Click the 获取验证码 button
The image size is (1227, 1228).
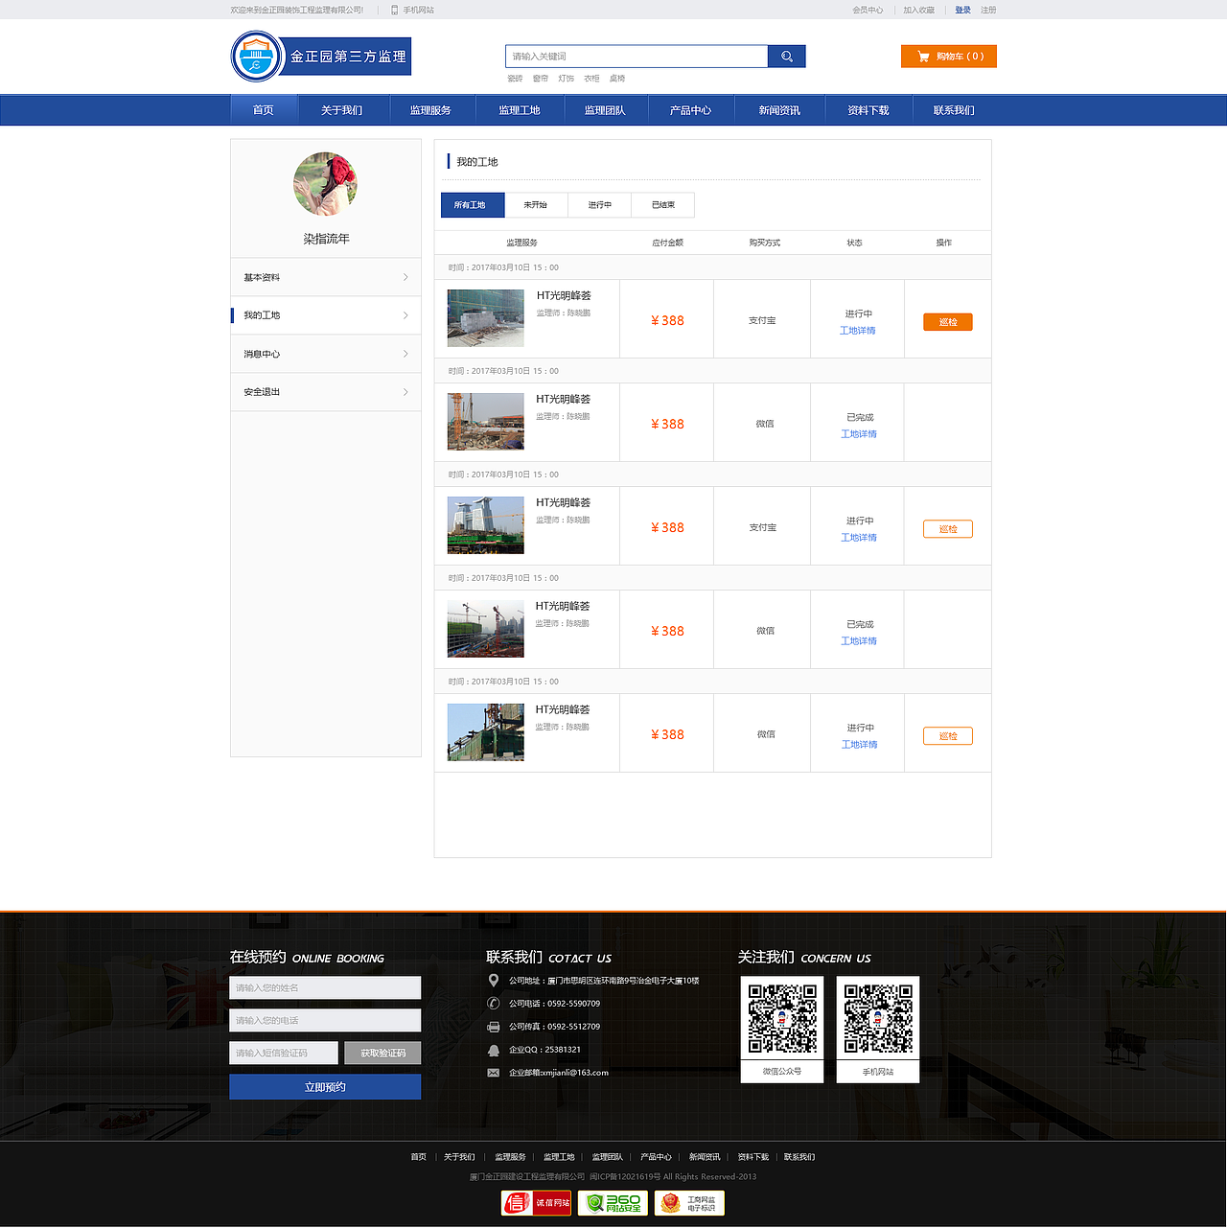click(x=382, y=1053)
